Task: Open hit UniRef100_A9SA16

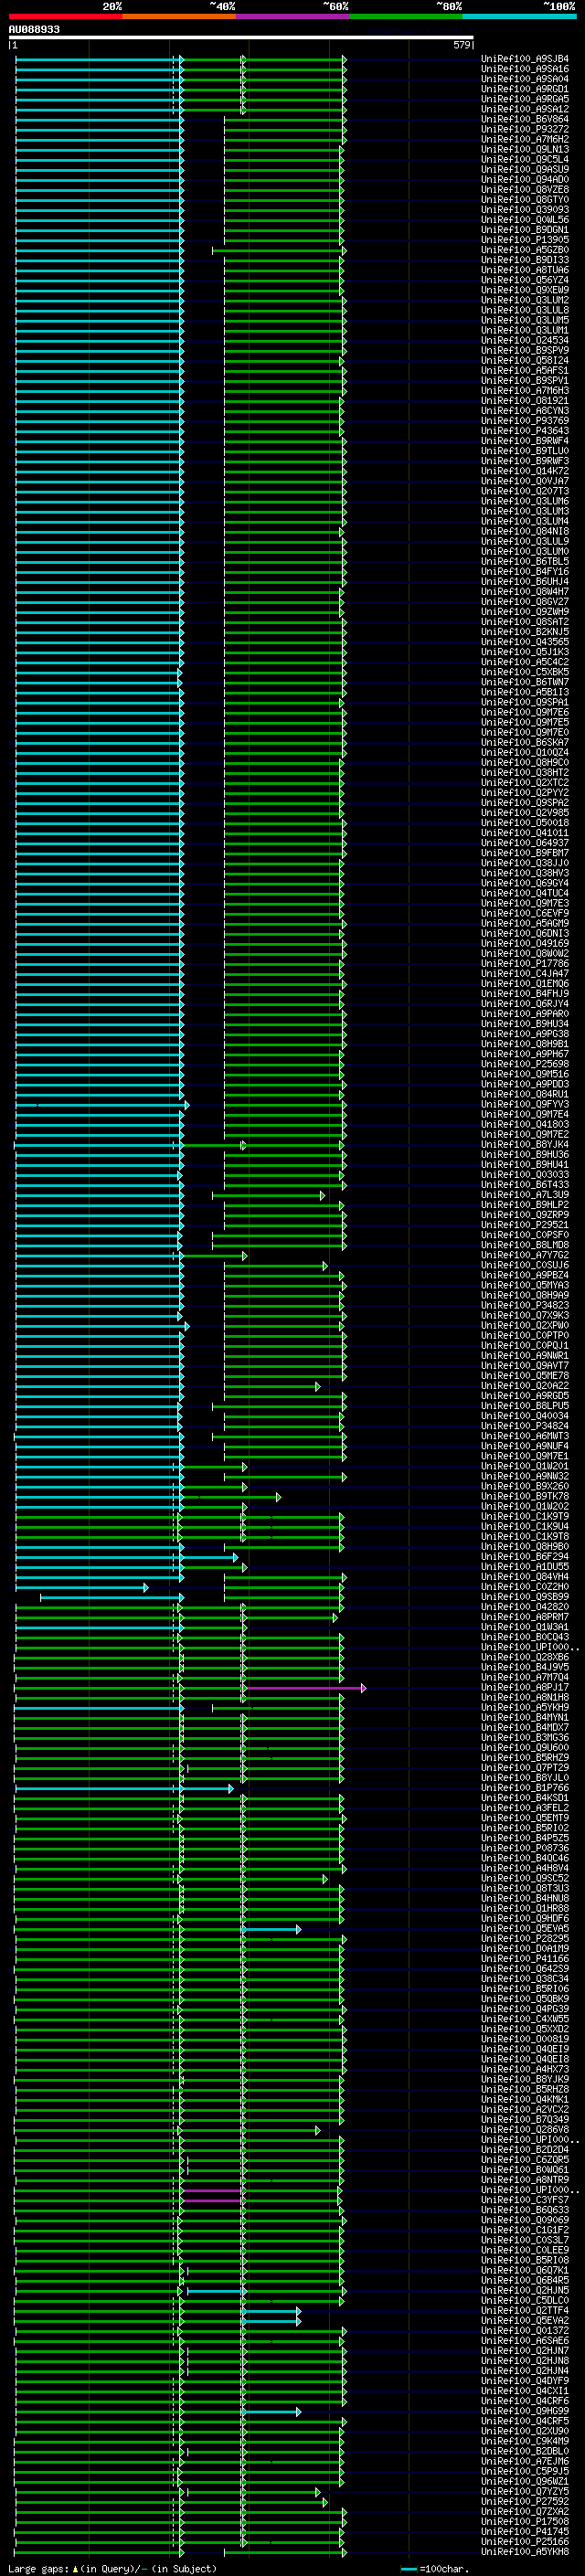Action: (x=525, y=69)
